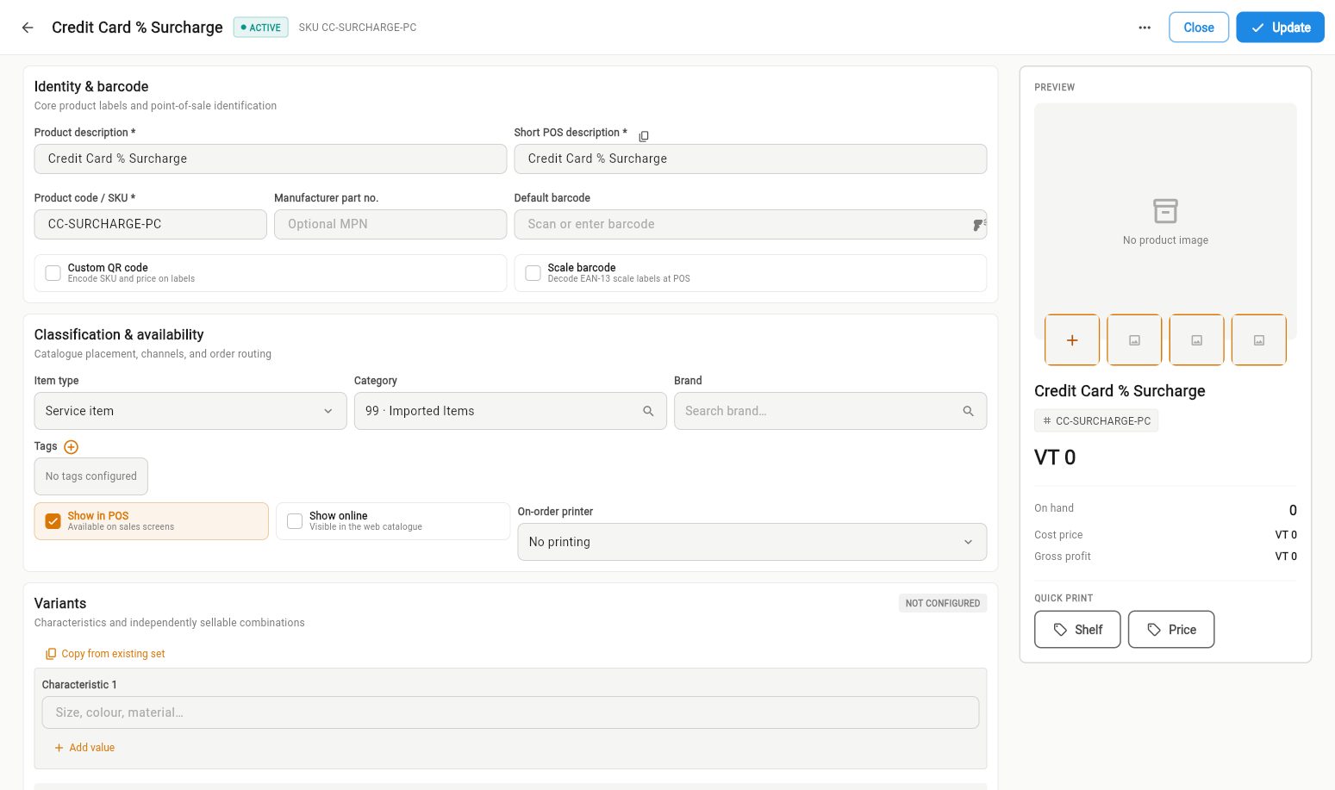Open the Category lookup field
The image size is (1335, 790).
click(x=510, y=411)
